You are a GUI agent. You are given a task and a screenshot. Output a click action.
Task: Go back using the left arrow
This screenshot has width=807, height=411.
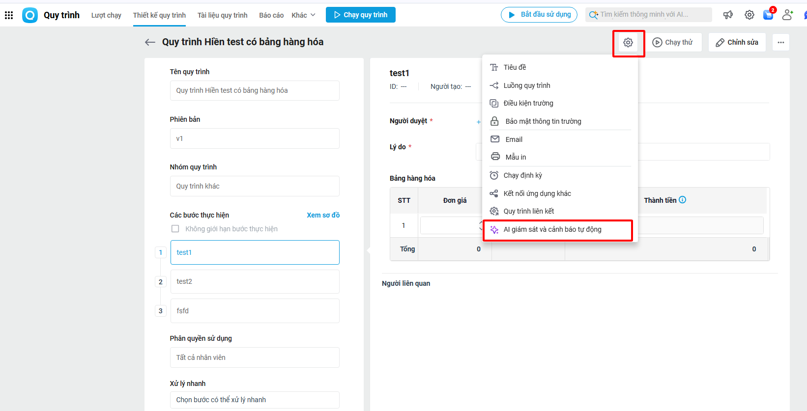pyautogui.click(x=150, y=42)
